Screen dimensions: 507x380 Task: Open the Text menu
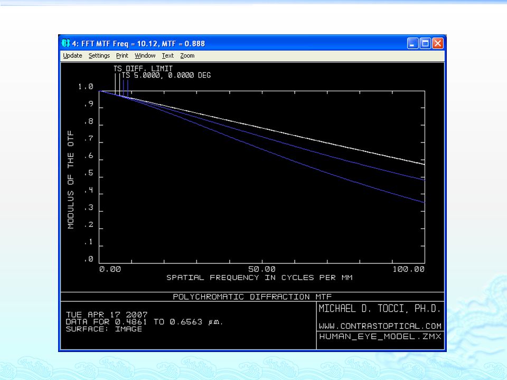168,55
